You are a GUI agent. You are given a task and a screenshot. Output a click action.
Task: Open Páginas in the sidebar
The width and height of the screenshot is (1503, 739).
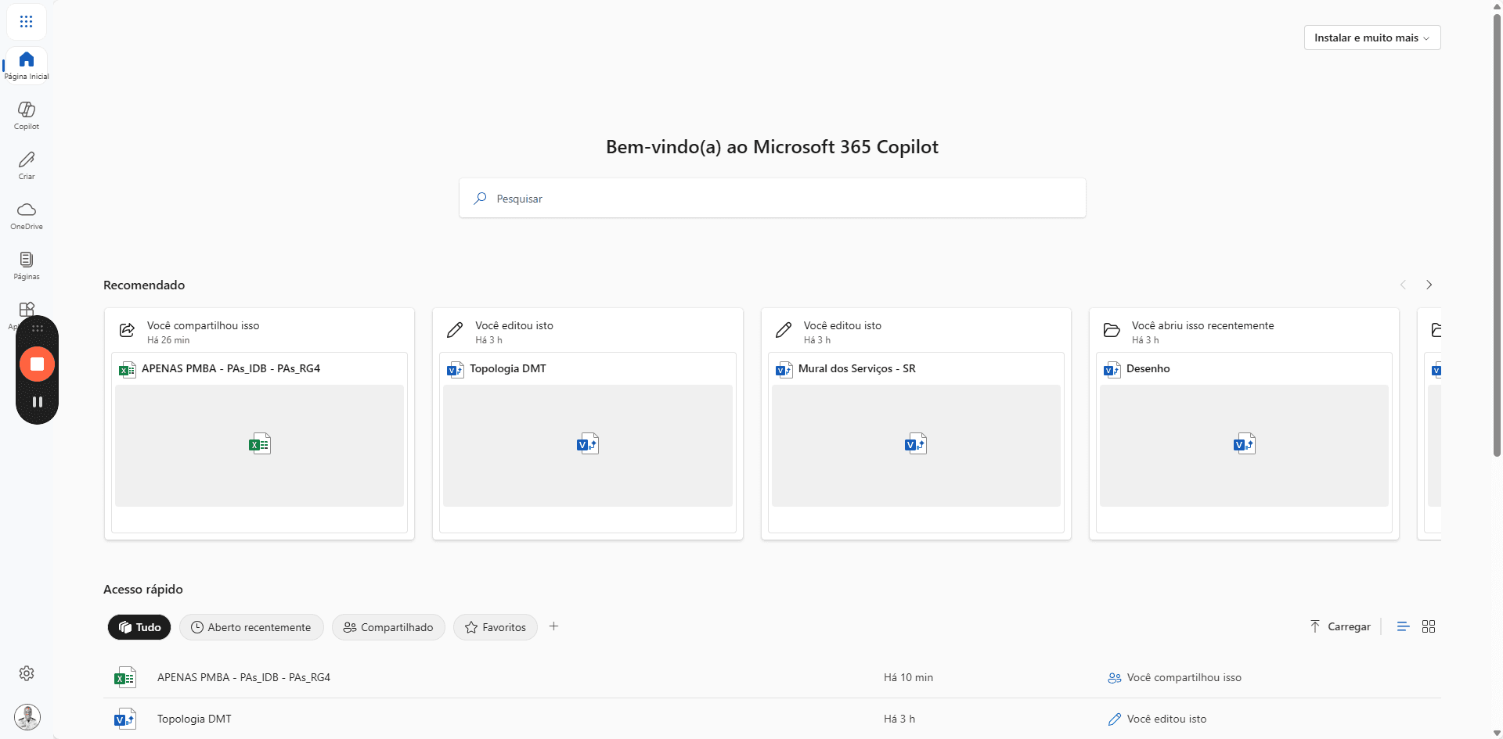coord(27,265)
